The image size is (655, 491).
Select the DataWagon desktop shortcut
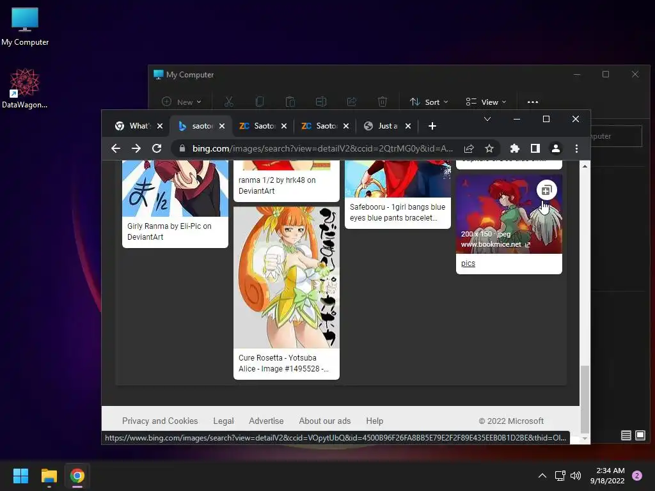[x=25, y=88]
